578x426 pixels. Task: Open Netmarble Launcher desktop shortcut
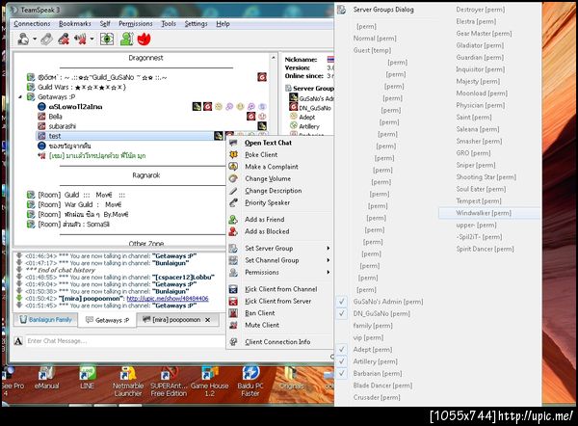tap(128, 382)
